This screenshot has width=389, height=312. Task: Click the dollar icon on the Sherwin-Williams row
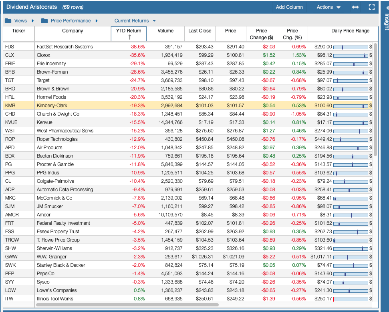[x=371, y=248]
